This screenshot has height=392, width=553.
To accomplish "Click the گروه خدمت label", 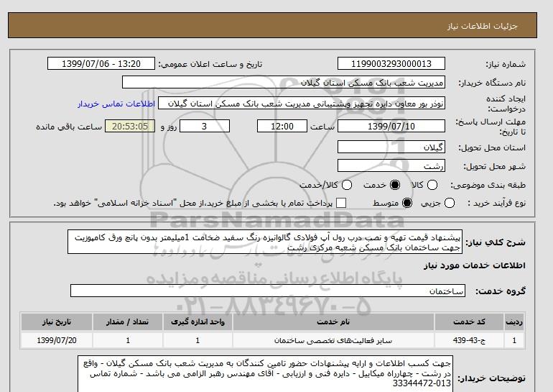I will (501, 291).
